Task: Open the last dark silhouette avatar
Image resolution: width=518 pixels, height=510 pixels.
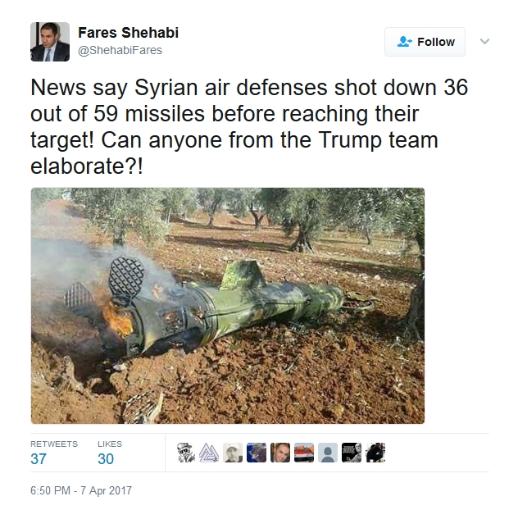Action: pos(375,453)
